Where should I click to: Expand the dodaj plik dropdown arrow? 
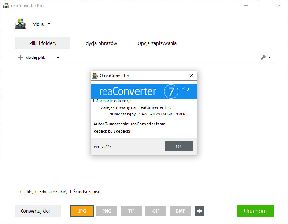point(58,57)
